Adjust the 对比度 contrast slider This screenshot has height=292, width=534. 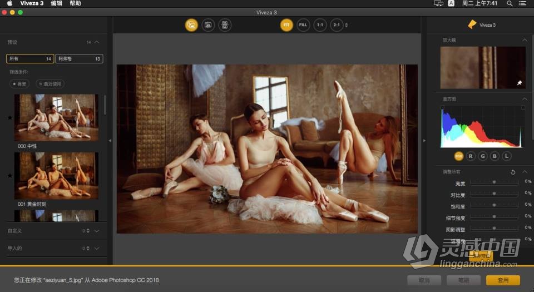click(494, 194)
